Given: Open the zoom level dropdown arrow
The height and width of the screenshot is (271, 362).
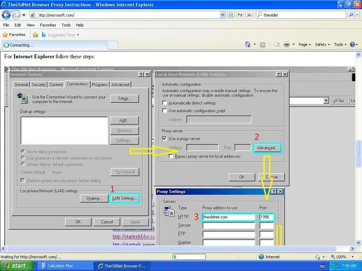Looking at the screenshot, I should pos(352,257).
